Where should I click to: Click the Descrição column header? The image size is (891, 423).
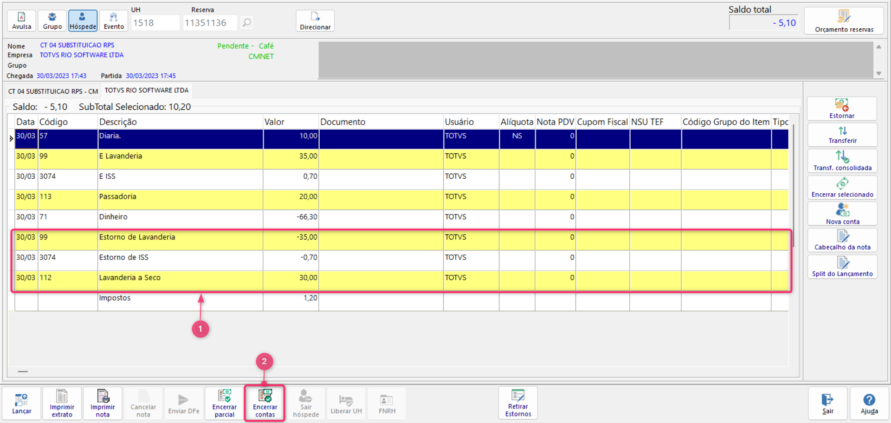tap(181, 122)
